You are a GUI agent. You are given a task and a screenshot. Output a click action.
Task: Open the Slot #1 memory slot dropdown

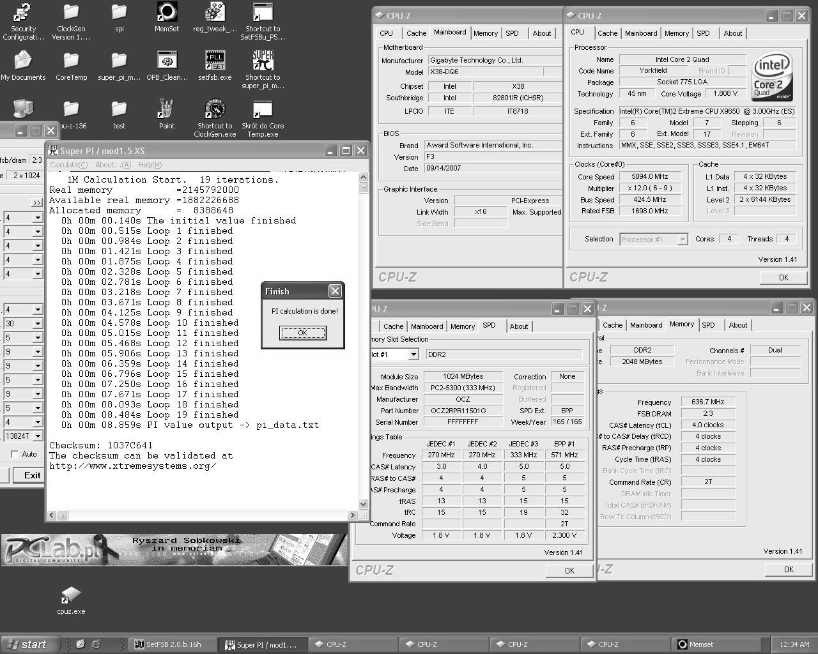point(413,354)
